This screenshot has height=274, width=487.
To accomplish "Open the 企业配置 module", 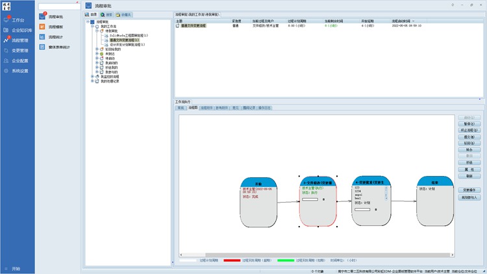I will click(x=19, y=60).
